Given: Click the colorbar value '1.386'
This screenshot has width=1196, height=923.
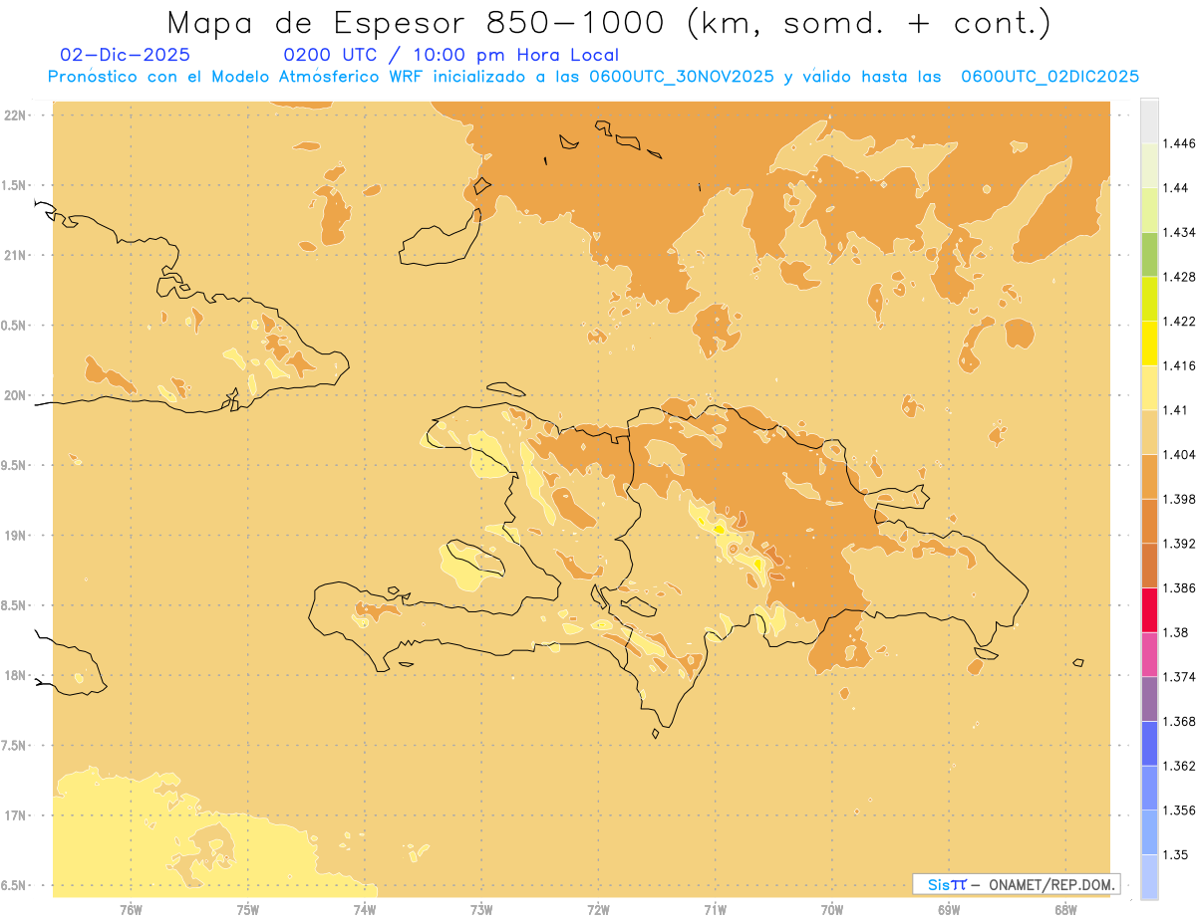Looking at the screenshot, I should point(1180,587).
